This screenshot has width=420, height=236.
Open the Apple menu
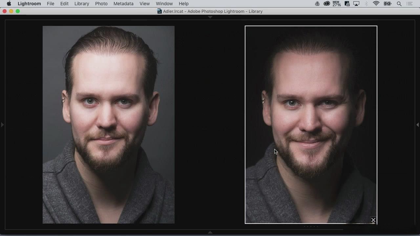[9, 4]
